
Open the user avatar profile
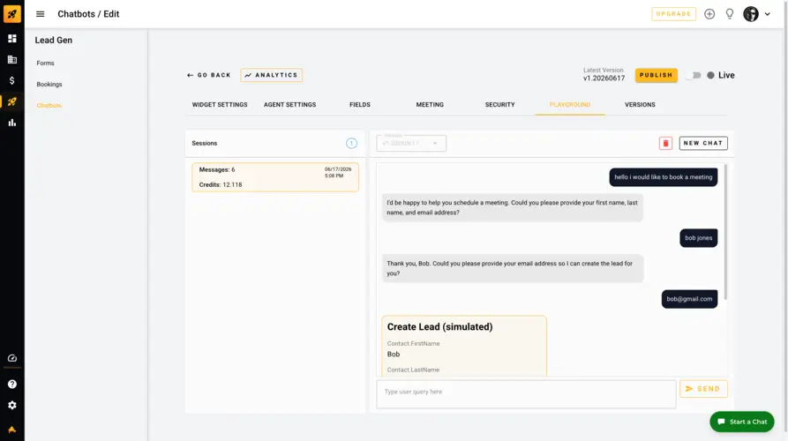[751, 14]
